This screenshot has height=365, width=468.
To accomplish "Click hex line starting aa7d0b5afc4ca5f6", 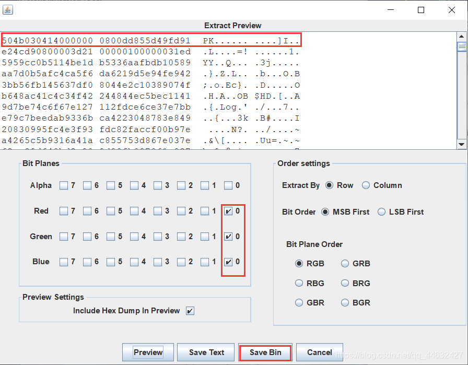I will tap(151, 74).
